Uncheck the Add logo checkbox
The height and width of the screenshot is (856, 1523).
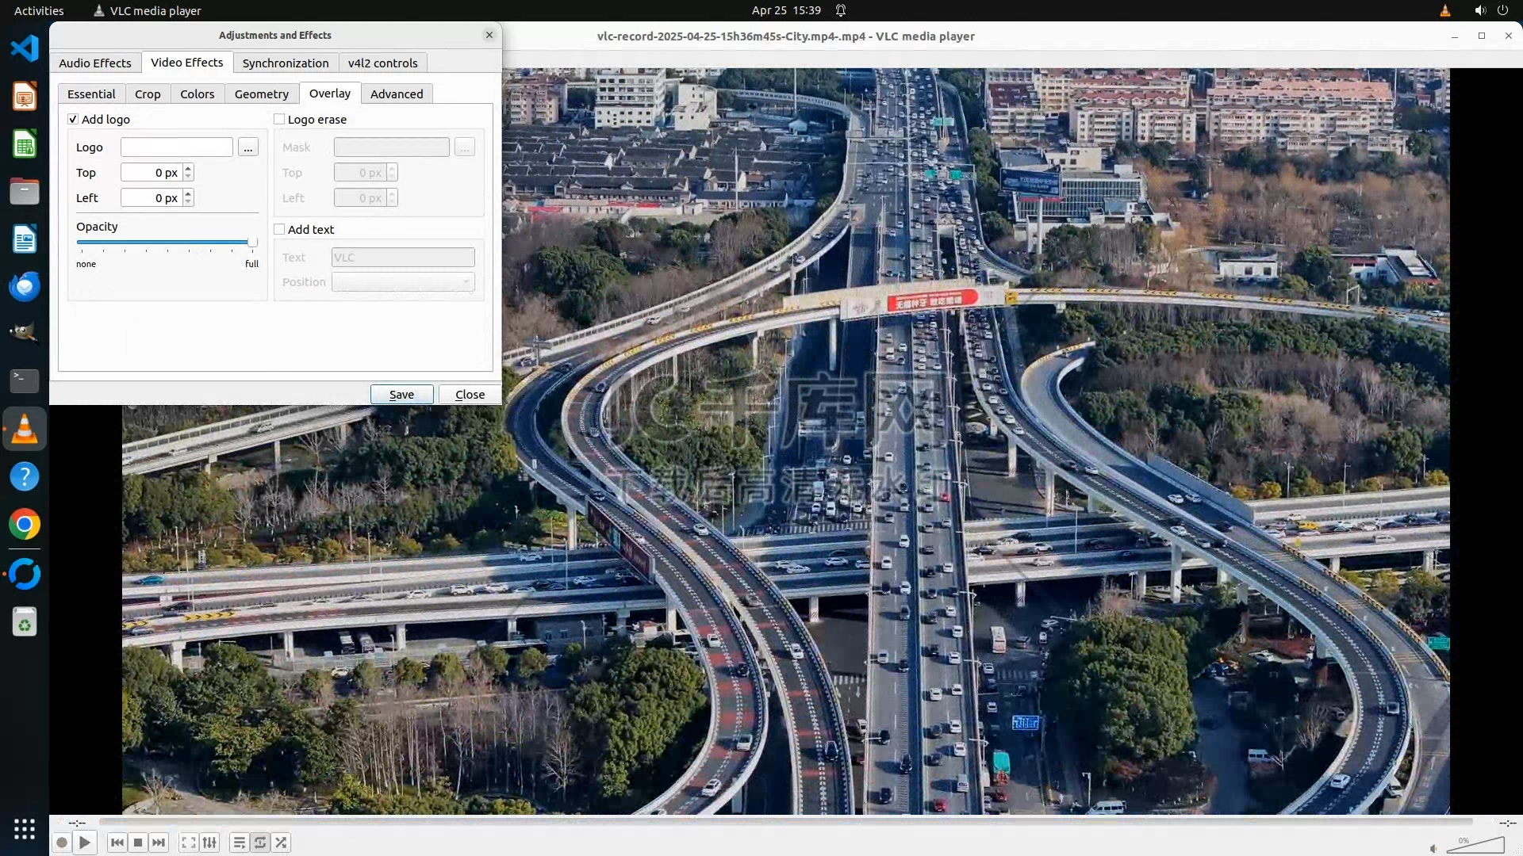[x=73, y=120]
